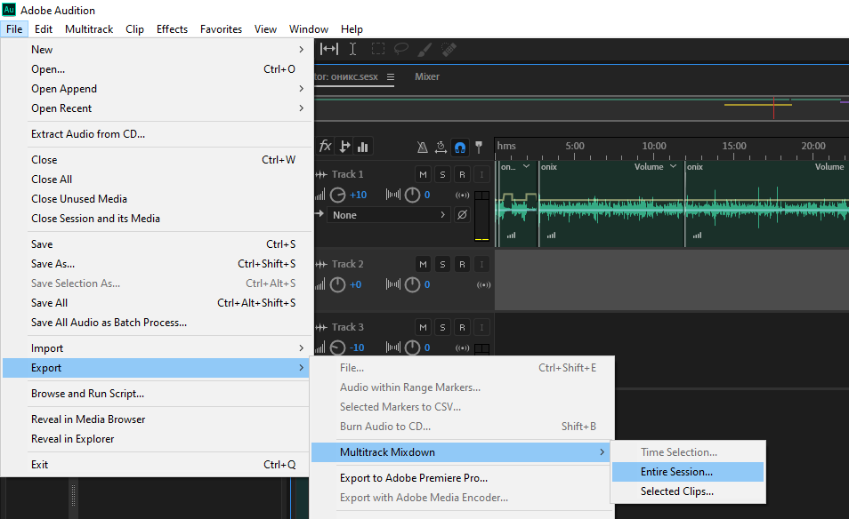Screen dimensions: 849x519
Task: Choose Entire Session from Multitrack Mixdown
Action: coord(676,472)
